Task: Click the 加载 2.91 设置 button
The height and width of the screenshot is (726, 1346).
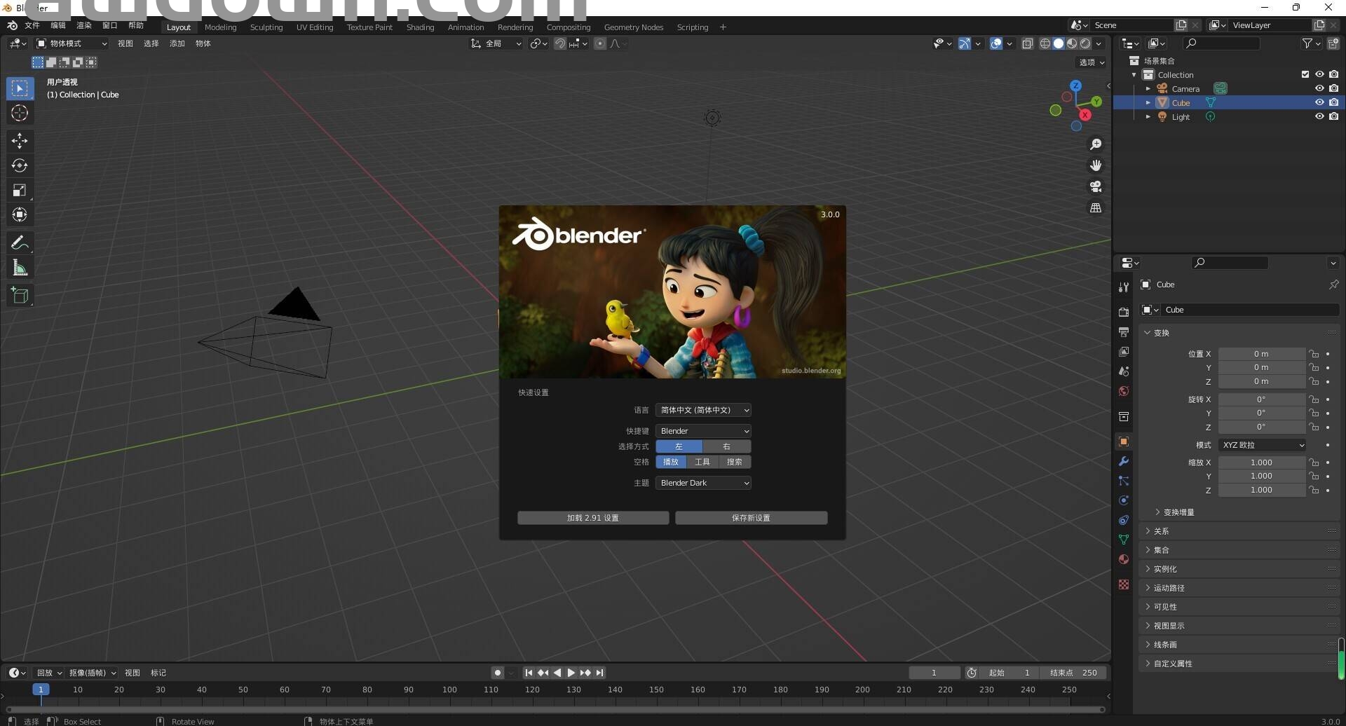Action: (x=593, y=518)
